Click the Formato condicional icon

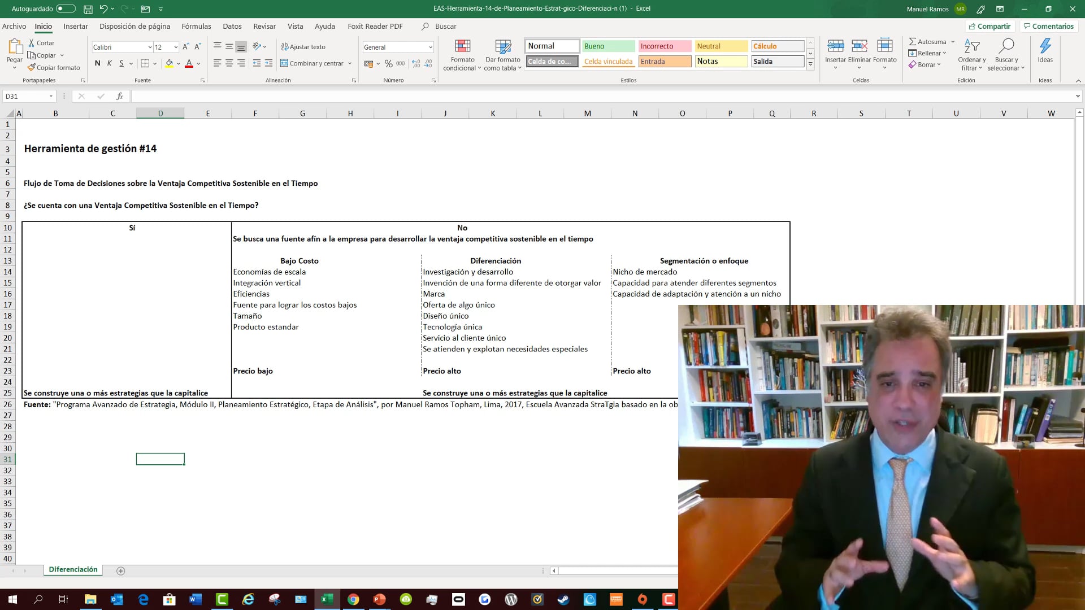(x=462, y=46)
